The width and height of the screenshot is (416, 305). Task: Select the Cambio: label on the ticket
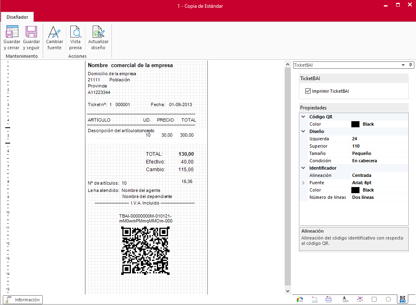tap(155, 170)
